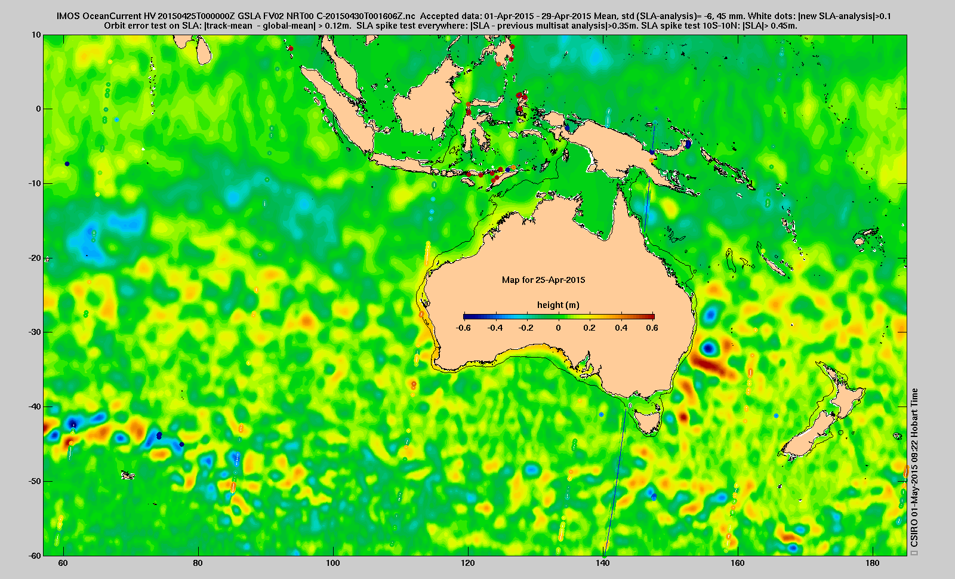Click the 'Map for 25-Apr-2015' label
Screen dimensions: 955x579
pos(543,280)
